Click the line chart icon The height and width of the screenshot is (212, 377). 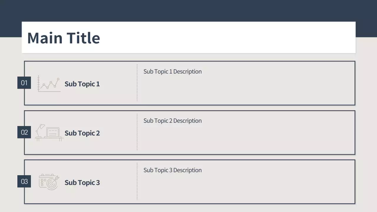pyautogui.click(x=49, y=84)
